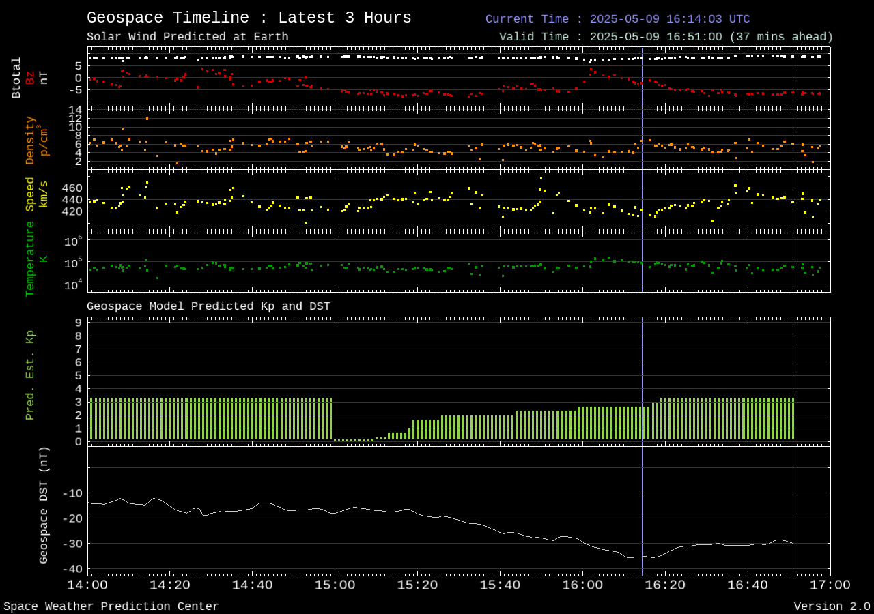Click the speed axis value 460
The width and height of the screenshot is (874, 614).
(x=71, y=188)
